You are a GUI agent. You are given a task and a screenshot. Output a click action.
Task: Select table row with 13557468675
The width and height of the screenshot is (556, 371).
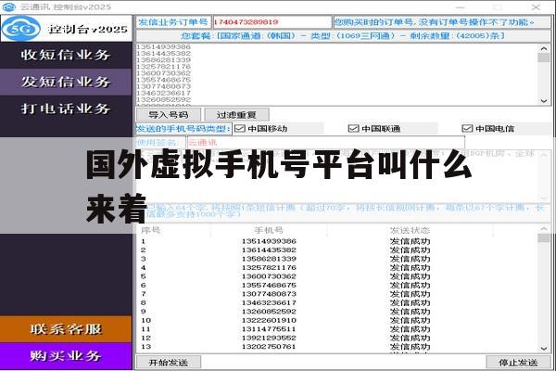(337, 286)
